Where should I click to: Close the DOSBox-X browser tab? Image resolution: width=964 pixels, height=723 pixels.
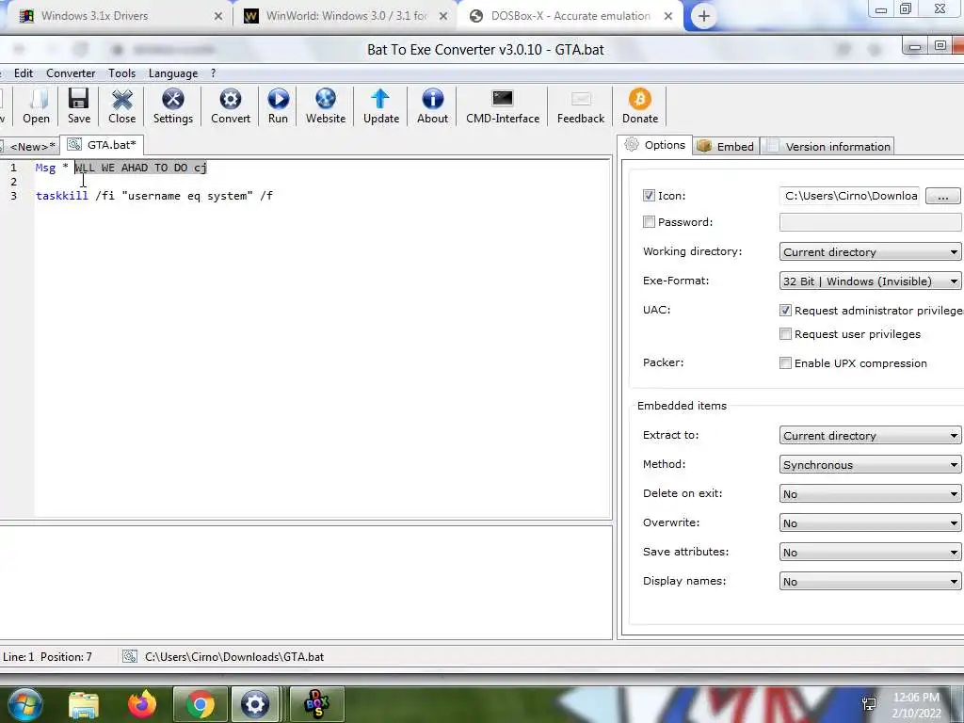[668, 16]
